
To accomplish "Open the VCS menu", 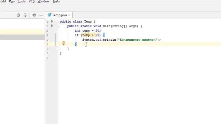I will coord(31,1).
